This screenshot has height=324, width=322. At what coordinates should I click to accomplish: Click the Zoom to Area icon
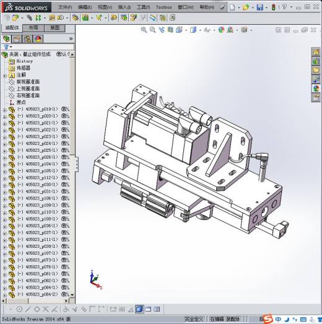[152, 30]
